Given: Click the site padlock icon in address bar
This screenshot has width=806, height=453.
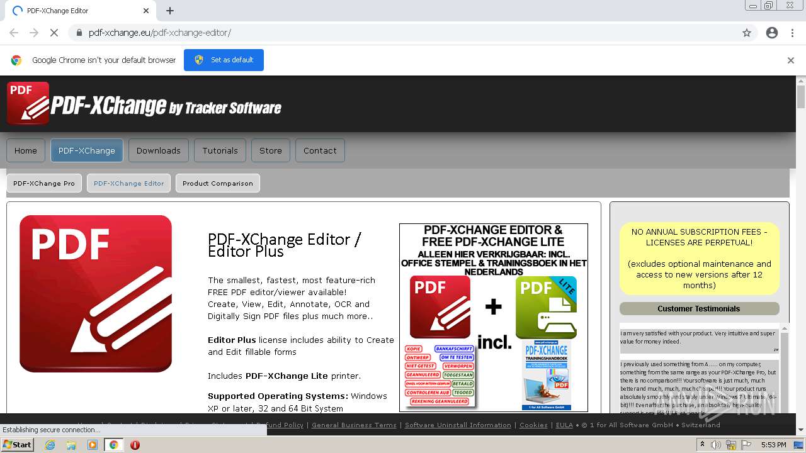Looking at the screenshot, I should click(x=79, y=33).
